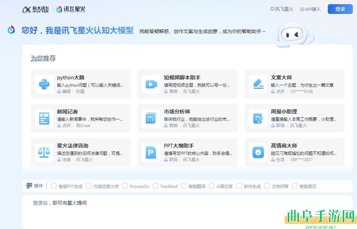Click the 短视频脚本助手 title text

182,77
